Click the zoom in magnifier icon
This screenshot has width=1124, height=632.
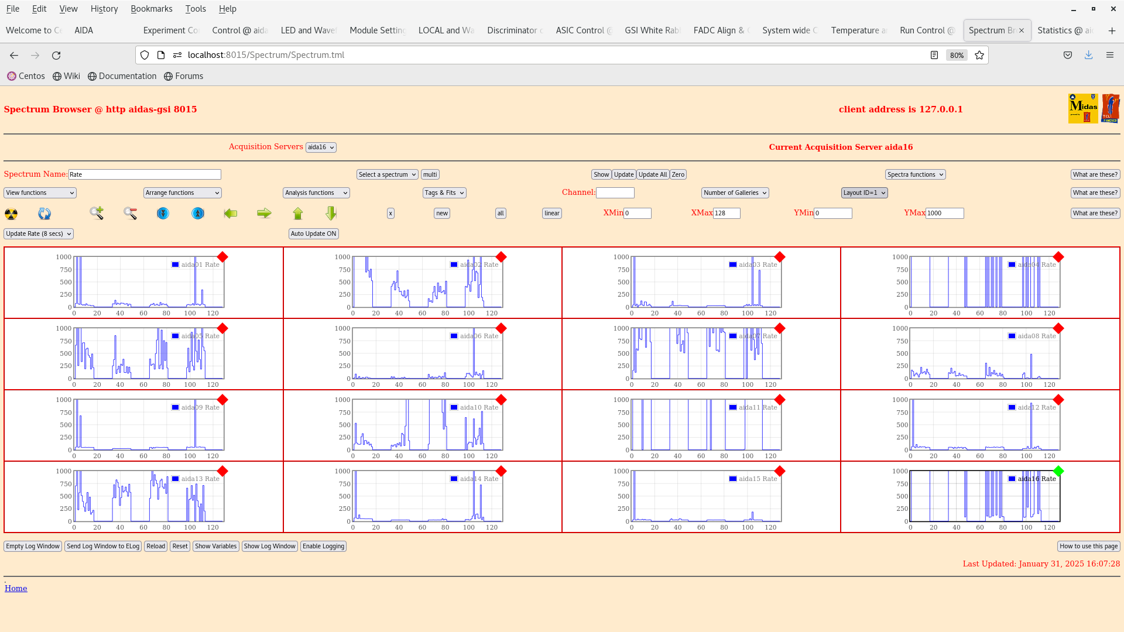point(97,213)
